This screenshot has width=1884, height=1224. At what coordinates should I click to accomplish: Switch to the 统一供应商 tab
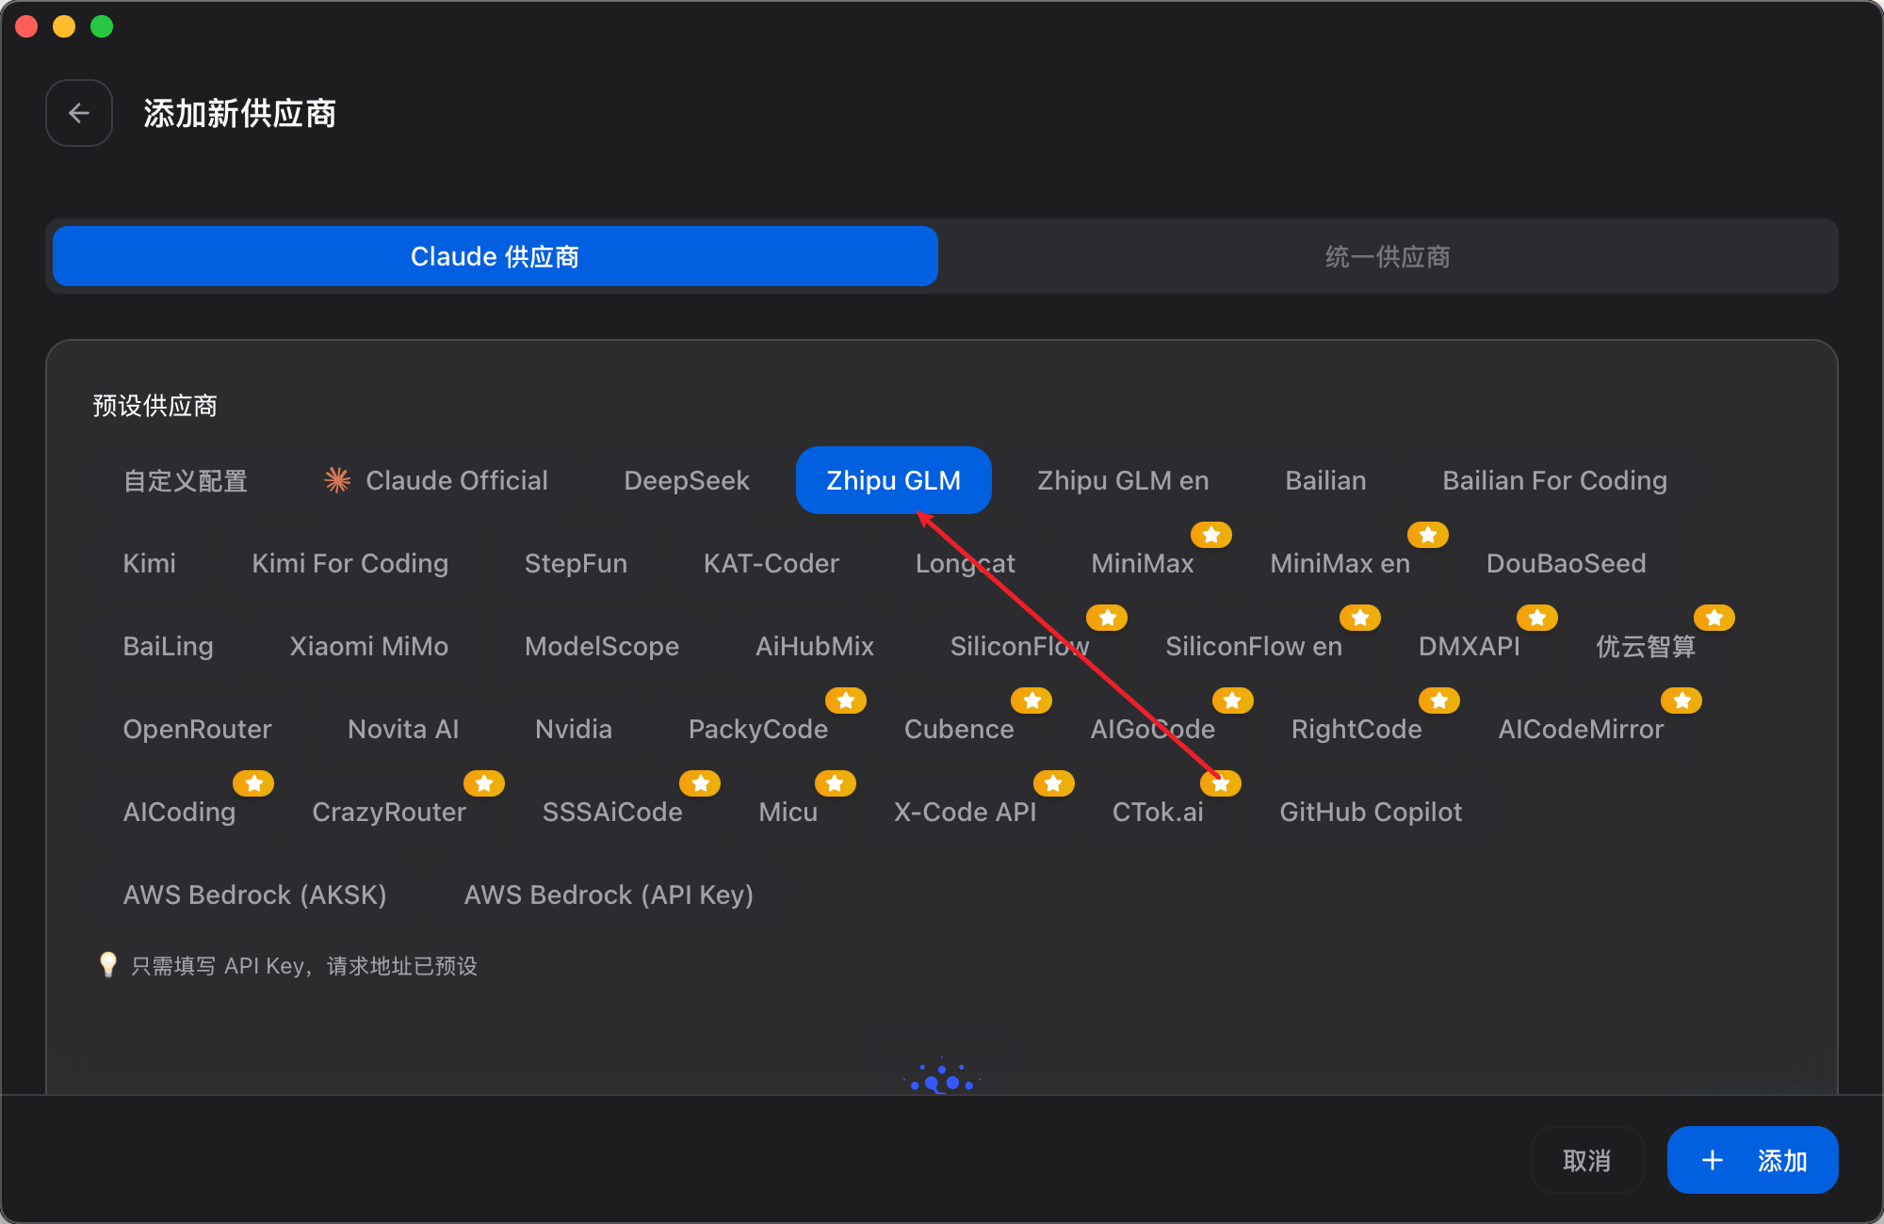(x=1387, y=256)
